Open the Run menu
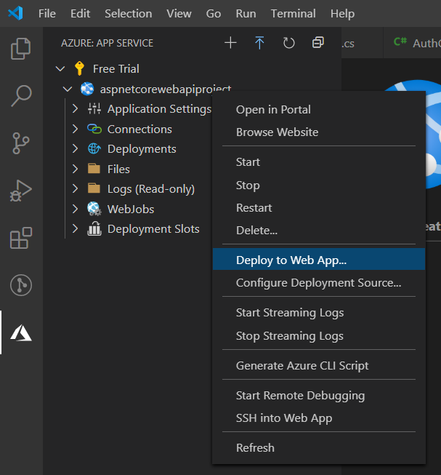The width and height of the screenshot is (441, 475). (246, 14)
